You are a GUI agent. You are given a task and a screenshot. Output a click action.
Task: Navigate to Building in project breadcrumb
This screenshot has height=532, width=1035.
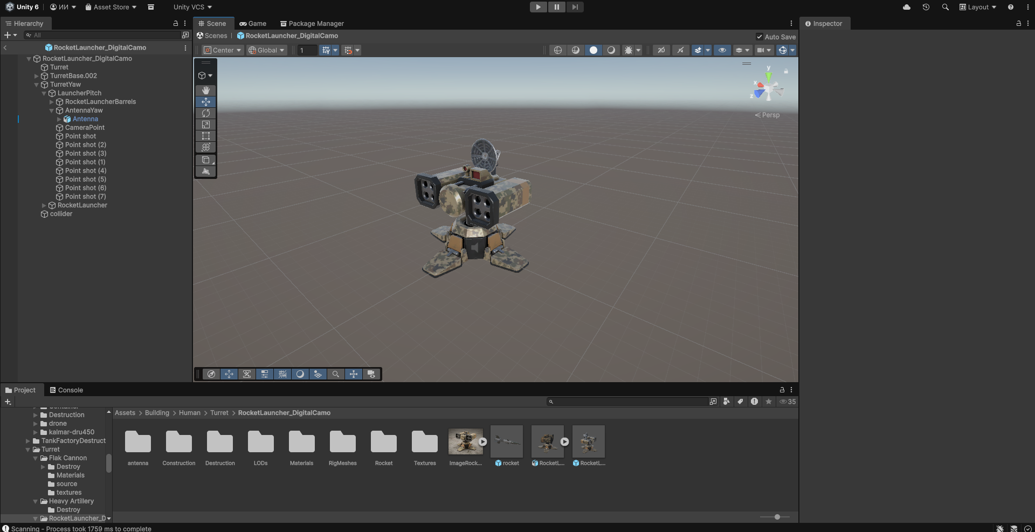point(157,413)
